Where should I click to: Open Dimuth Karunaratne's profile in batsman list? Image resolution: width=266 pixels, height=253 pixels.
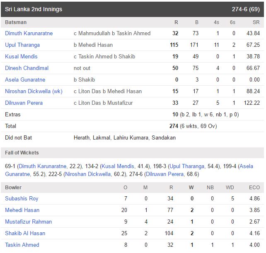coord(29,33)
